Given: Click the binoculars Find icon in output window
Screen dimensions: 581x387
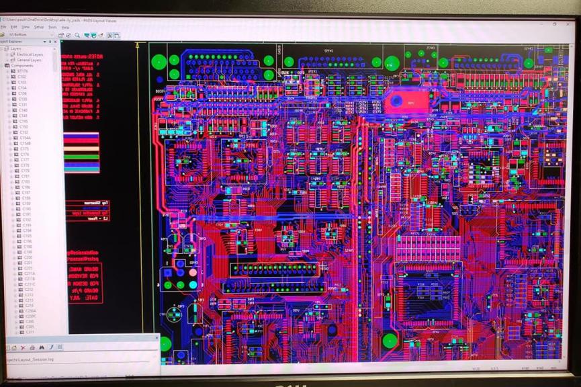Looking at the screenshot, I should 41,347.
